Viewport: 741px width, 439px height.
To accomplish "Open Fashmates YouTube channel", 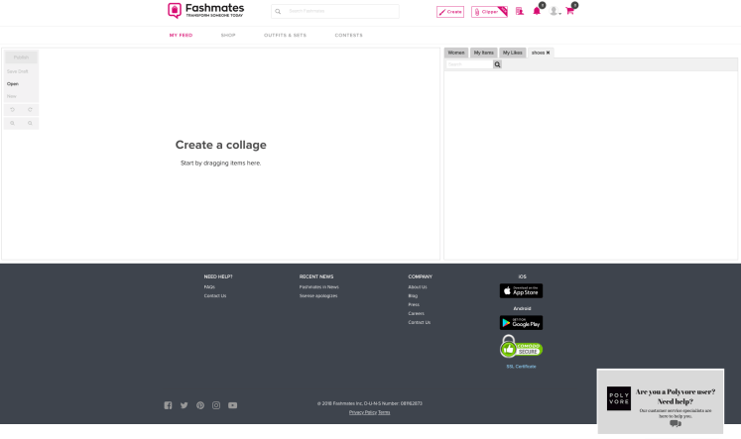I will coord(232,405).
